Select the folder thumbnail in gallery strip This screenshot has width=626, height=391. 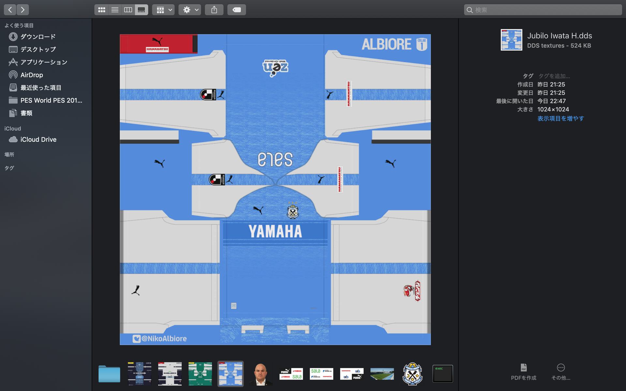(109, 374)
